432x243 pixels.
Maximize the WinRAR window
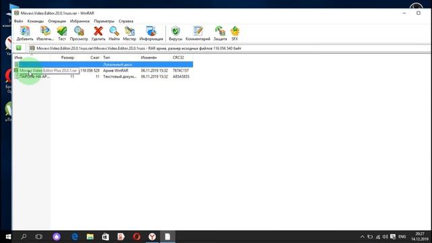(x=418, y=13)
